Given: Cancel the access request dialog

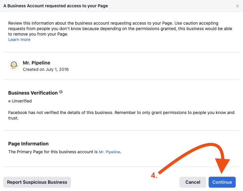Looking at the screenshot, I should pyautogui.click(x=193, y=182).
